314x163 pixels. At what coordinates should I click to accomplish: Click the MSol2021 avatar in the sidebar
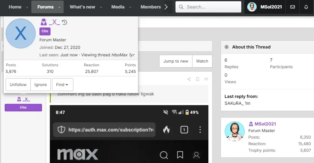(234, 131)
